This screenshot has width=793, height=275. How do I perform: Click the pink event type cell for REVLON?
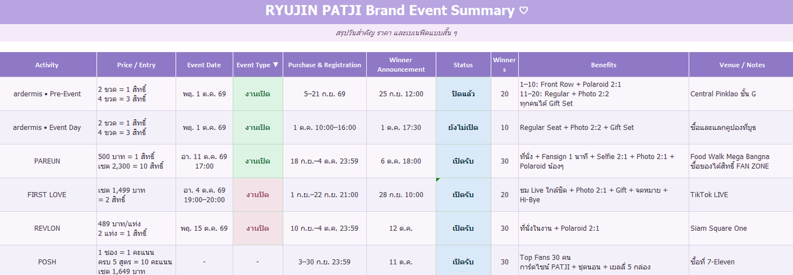tap(258, 228)
